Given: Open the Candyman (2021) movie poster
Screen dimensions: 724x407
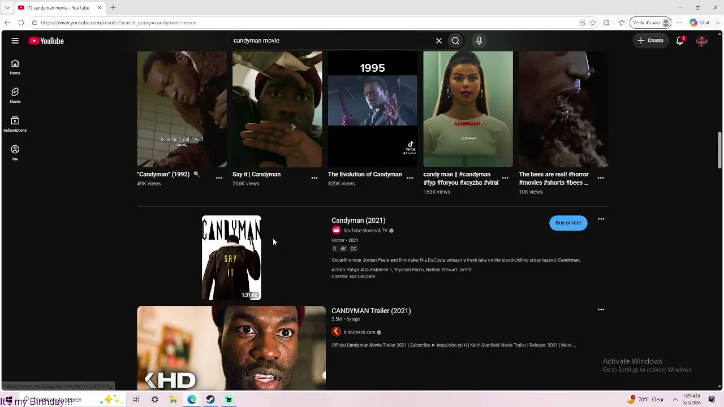Looking at the screenshot, I should (231, 258).
